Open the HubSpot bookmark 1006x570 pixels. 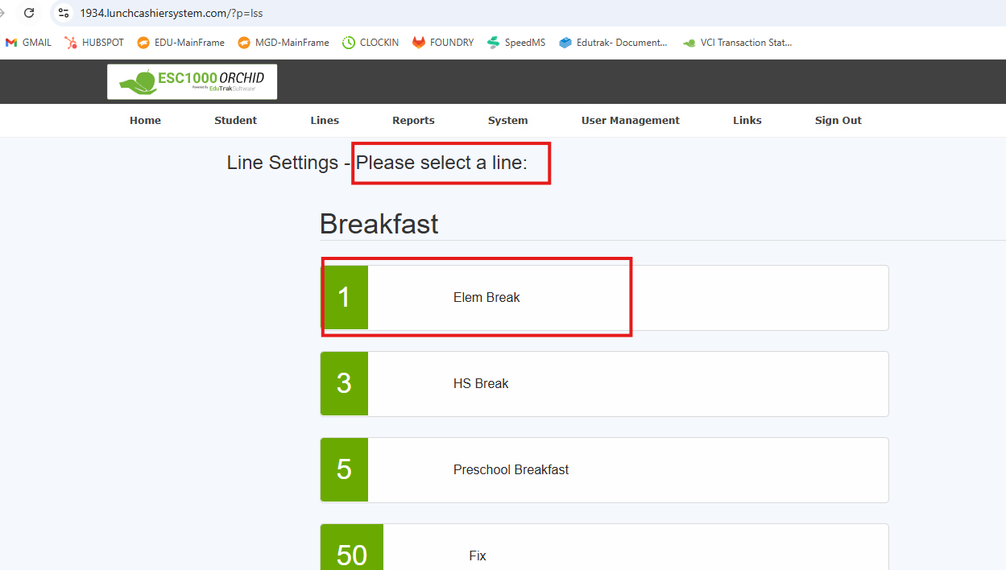(94, 43)
